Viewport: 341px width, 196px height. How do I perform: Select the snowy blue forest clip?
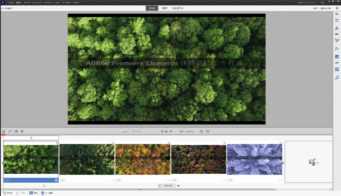255,159
